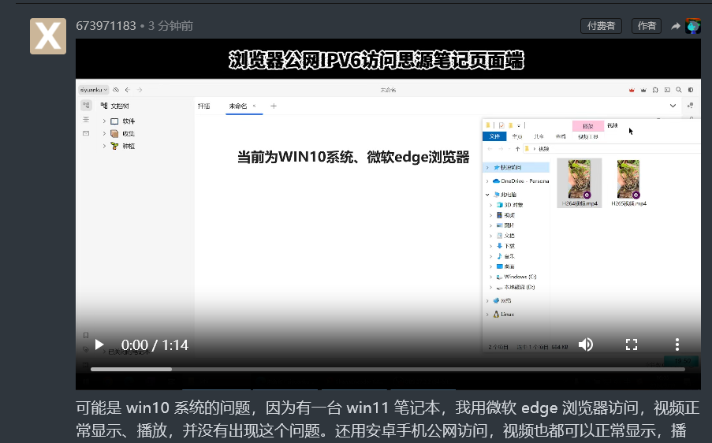This screenshot has height=443, width=712.
Task: Select the 软件 notebook
Action: (x=129, y=121)
